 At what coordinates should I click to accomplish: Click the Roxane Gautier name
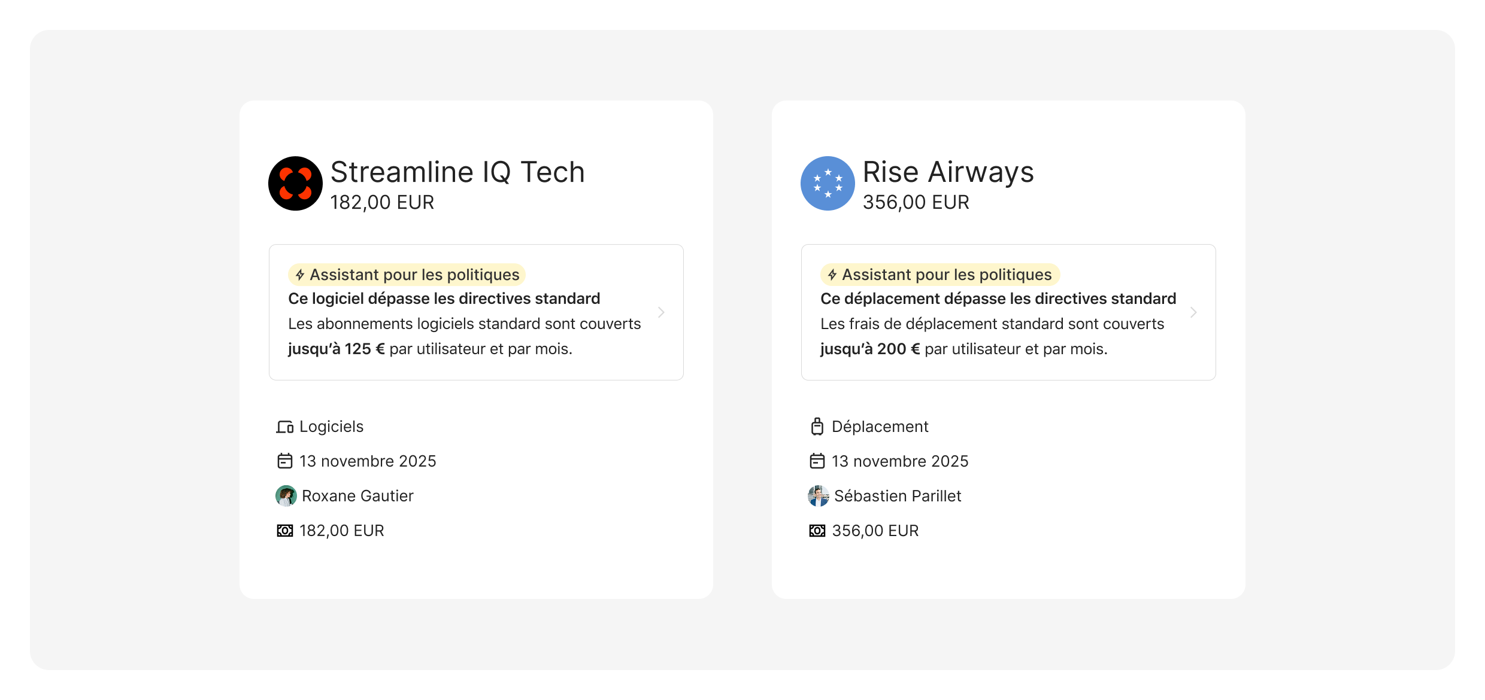[x=357, y=496]
